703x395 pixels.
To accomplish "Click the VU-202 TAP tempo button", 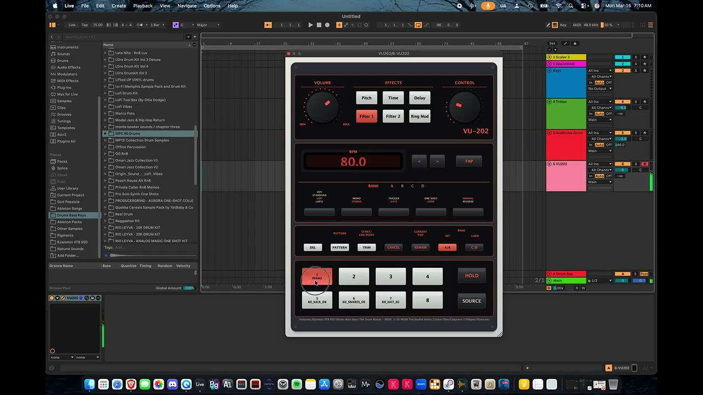I will [x=469, y=161].
